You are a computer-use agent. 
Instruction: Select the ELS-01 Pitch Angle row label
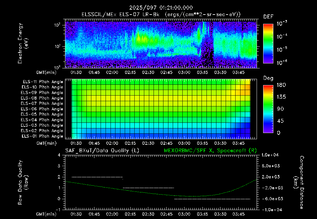point(42,136)
